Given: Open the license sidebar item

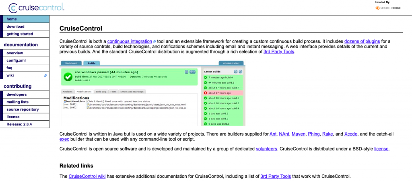Looking at the screenshot, I should pos(25,117).
